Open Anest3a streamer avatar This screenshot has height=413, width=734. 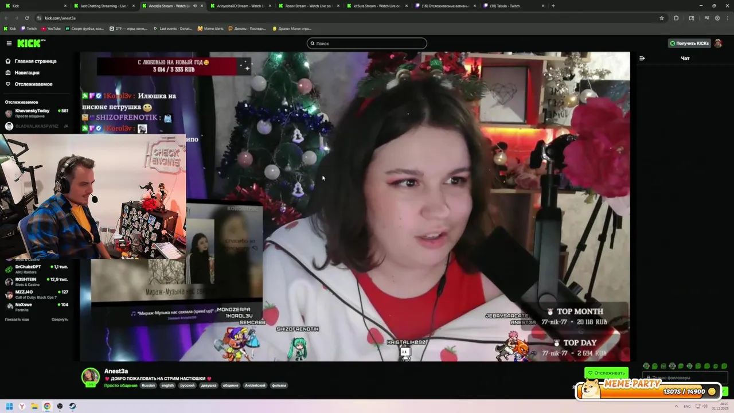(x=90, y=377)
